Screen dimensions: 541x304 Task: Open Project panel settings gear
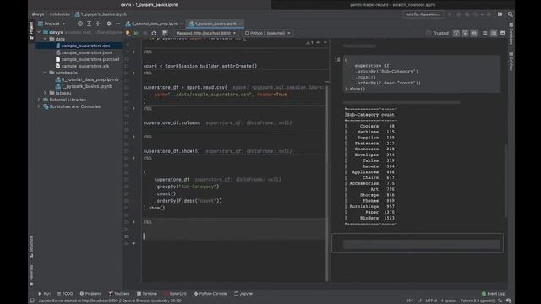point(109,24)
